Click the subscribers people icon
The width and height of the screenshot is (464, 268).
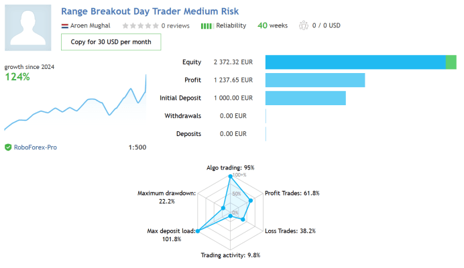303,25
